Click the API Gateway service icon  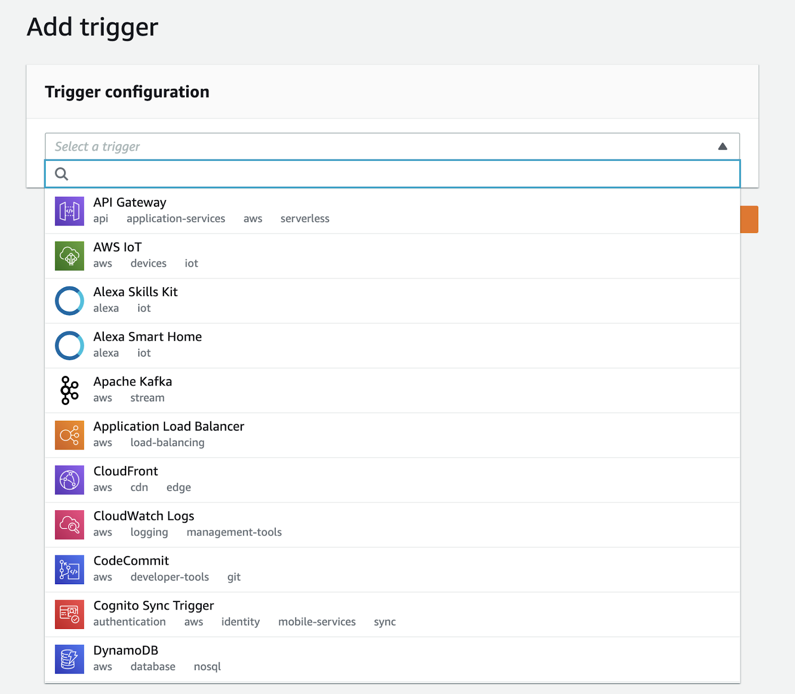point(70,211)
